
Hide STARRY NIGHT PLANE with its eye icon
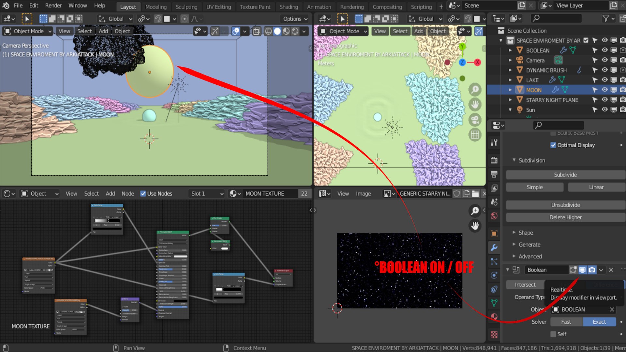(604, 100)
